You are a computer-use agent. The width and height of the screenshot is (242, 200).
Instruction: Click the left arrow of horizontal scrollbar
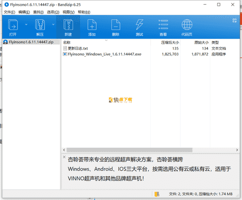click(x=64, y=150)
